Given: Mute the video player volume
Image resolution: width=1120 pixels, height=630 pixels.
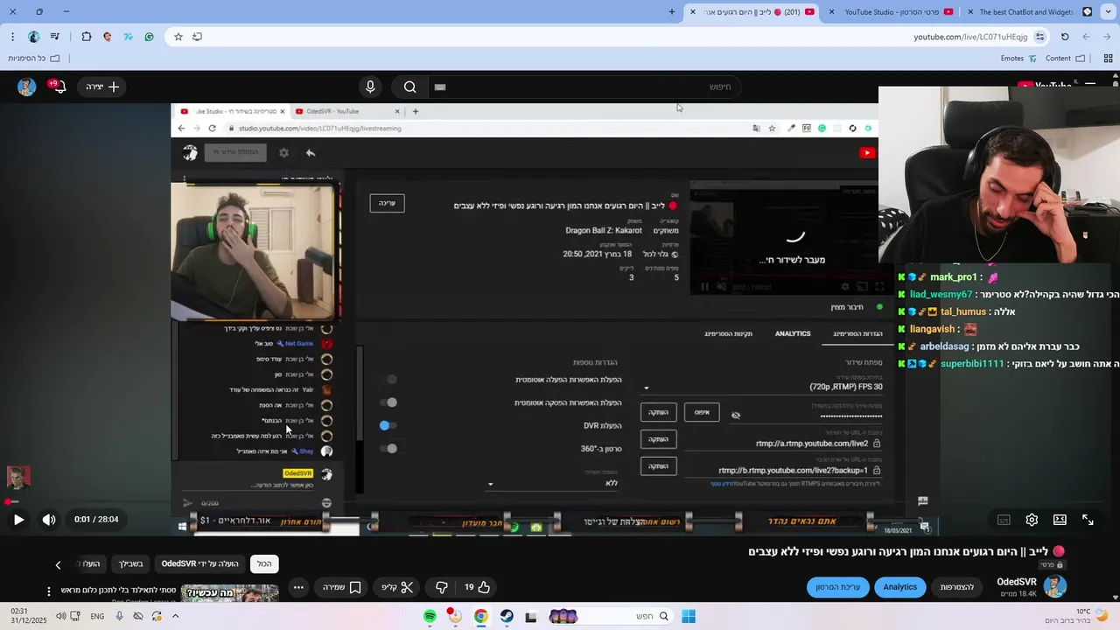Looking at the screenshot, I should point(49,520).
